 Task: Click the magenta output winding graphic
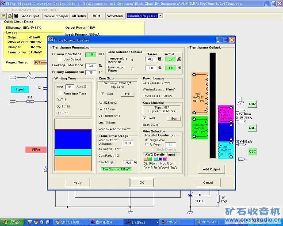226,113
